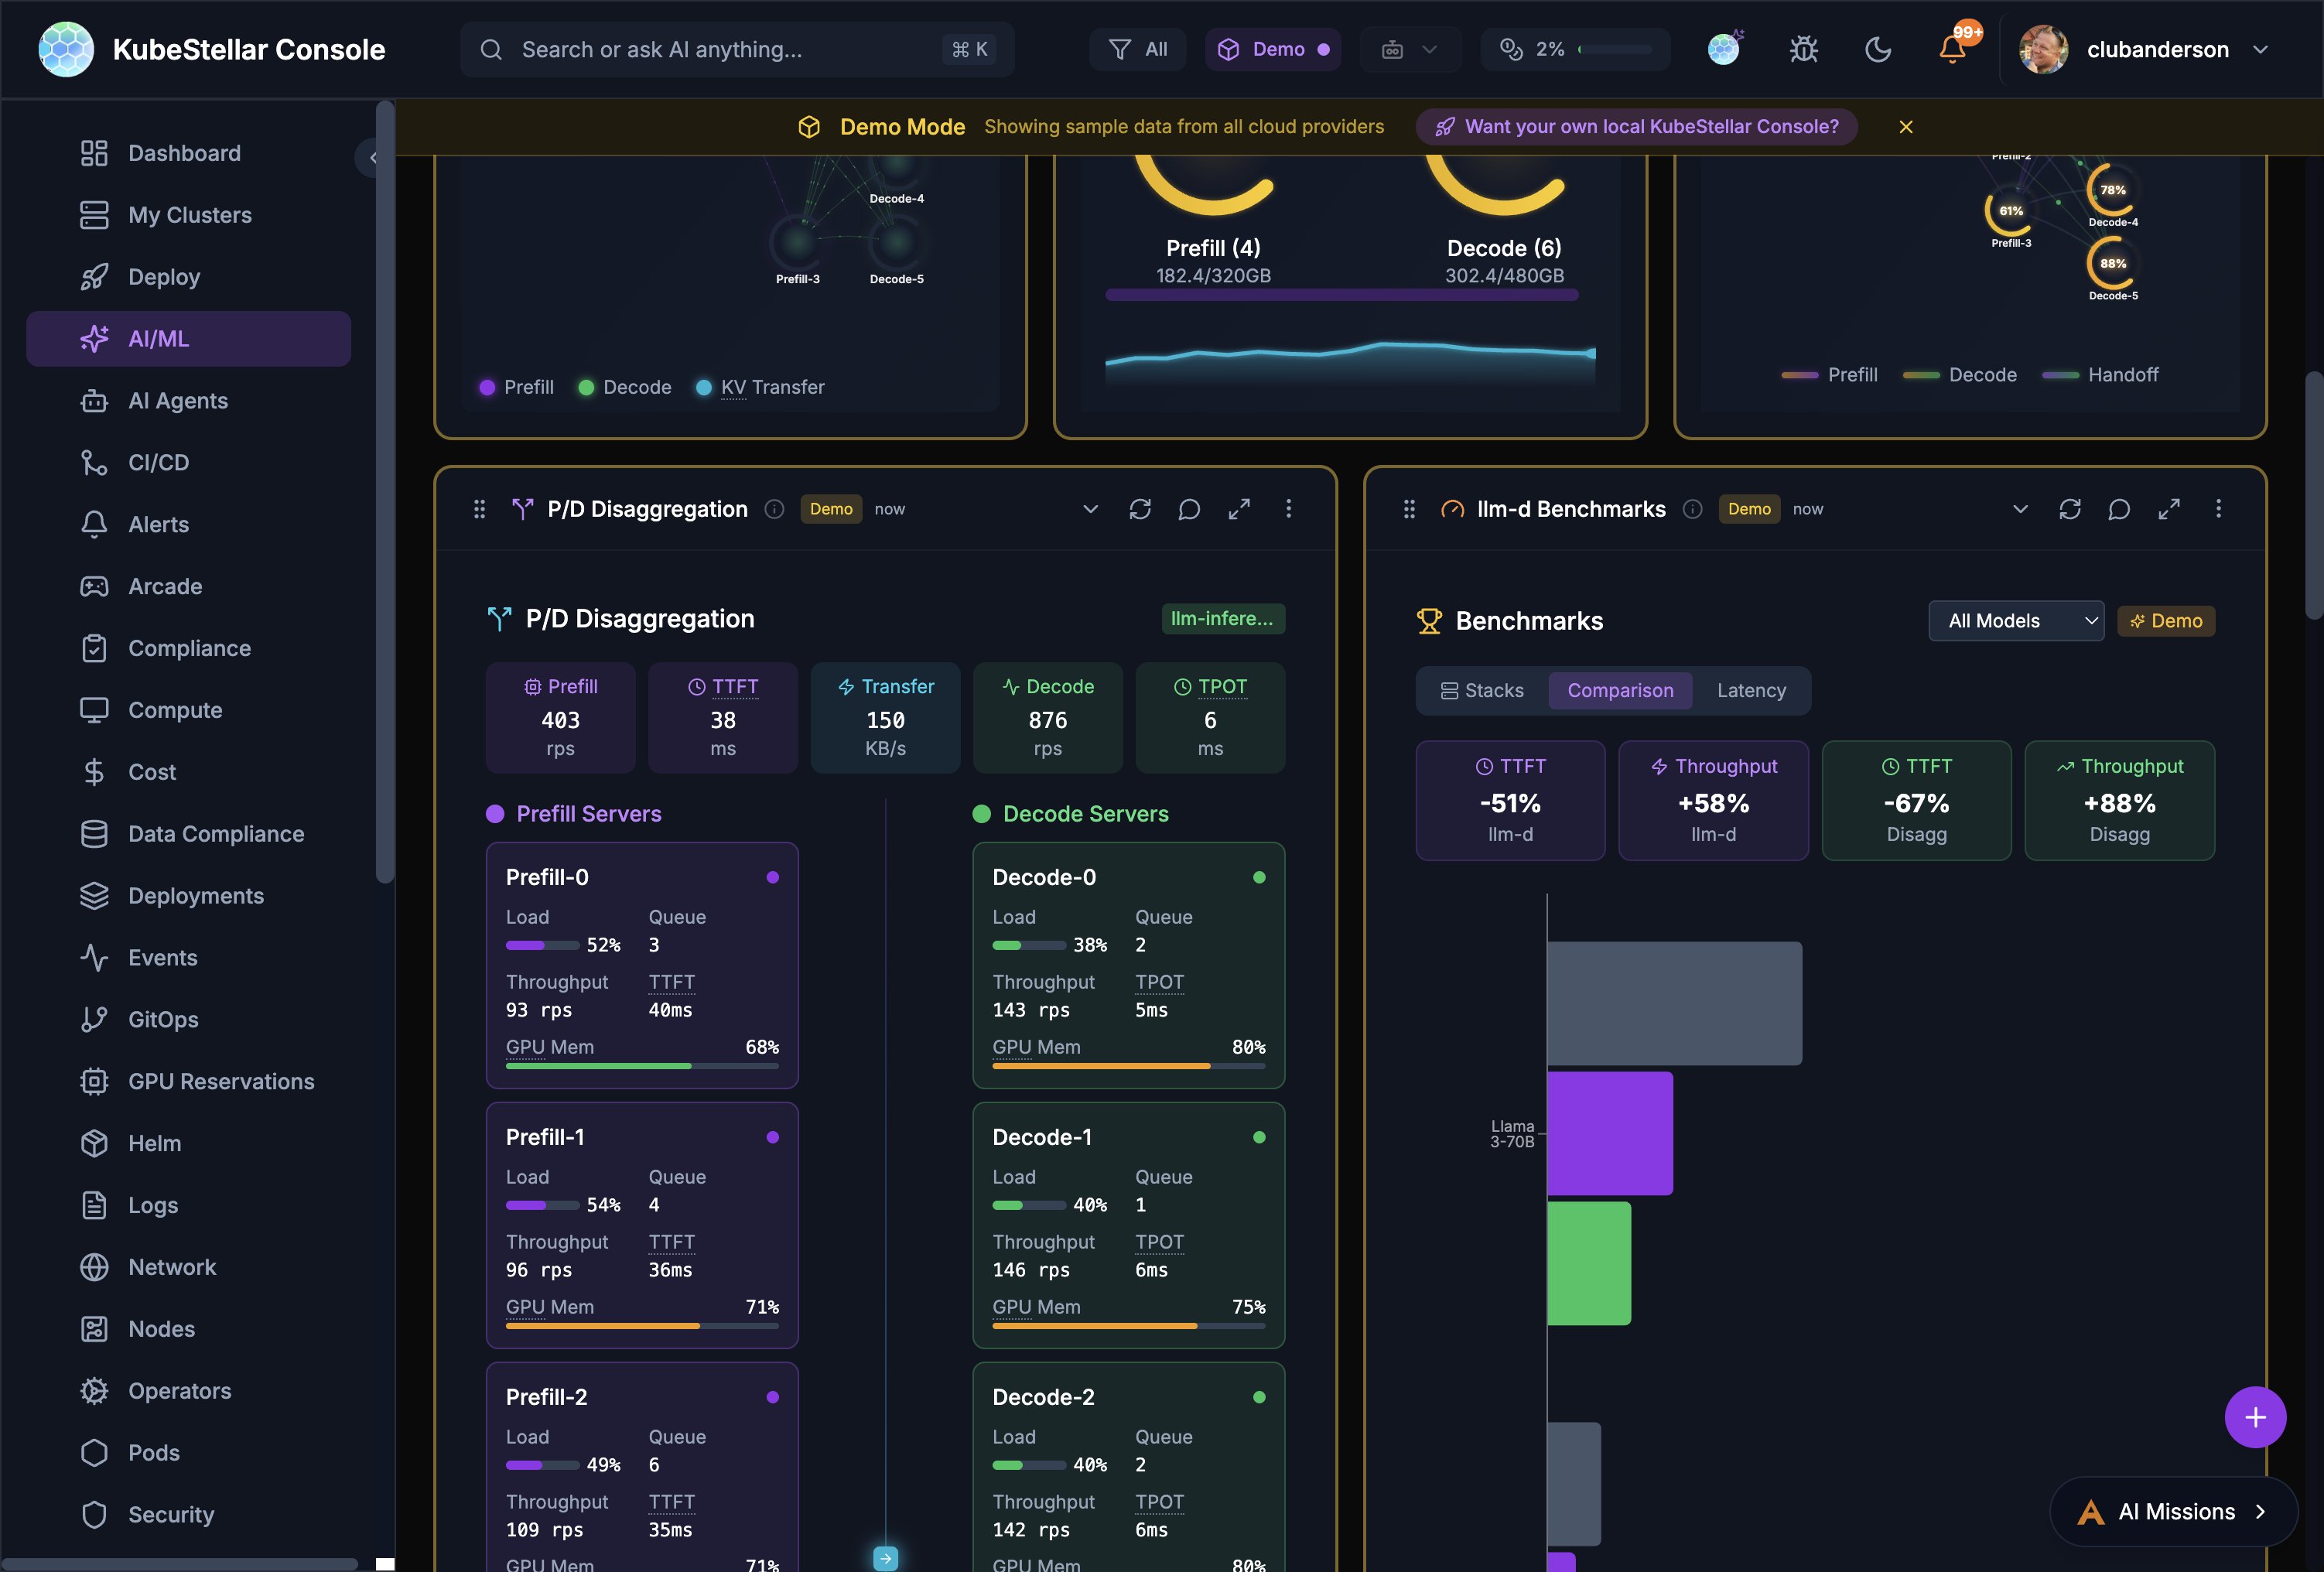Image resolution: width=2324 pixels, height=1572 pixels.
Task: Expand llm-d Benchmarks card to fullscreen
Action: tap(2168, 509)
